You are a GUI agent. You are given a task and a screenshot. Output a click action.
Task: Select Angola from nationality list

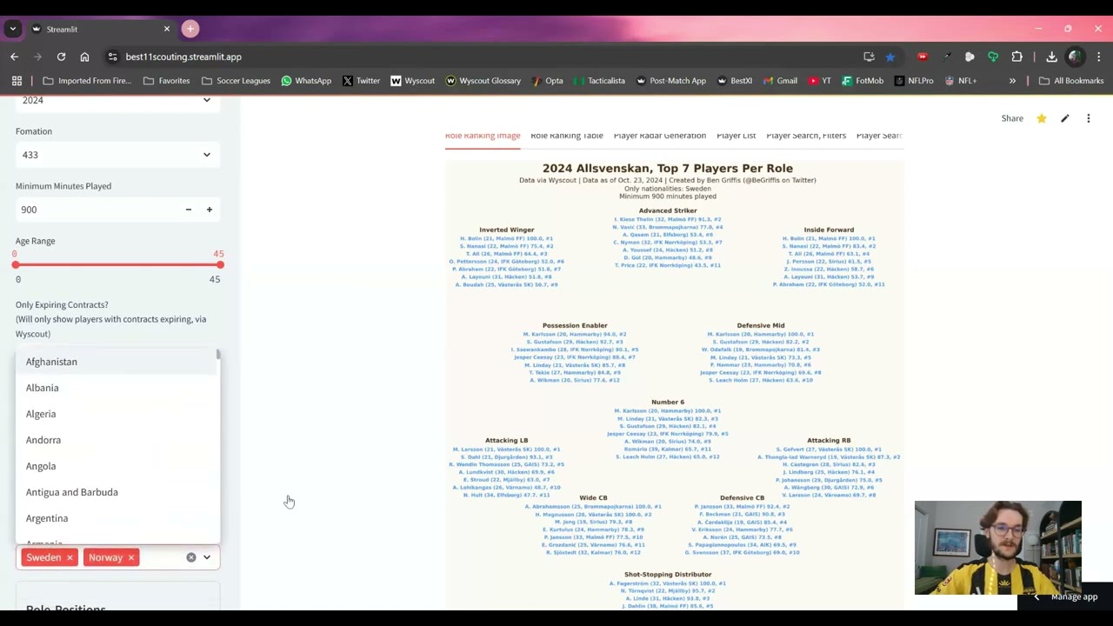point(116,466)
